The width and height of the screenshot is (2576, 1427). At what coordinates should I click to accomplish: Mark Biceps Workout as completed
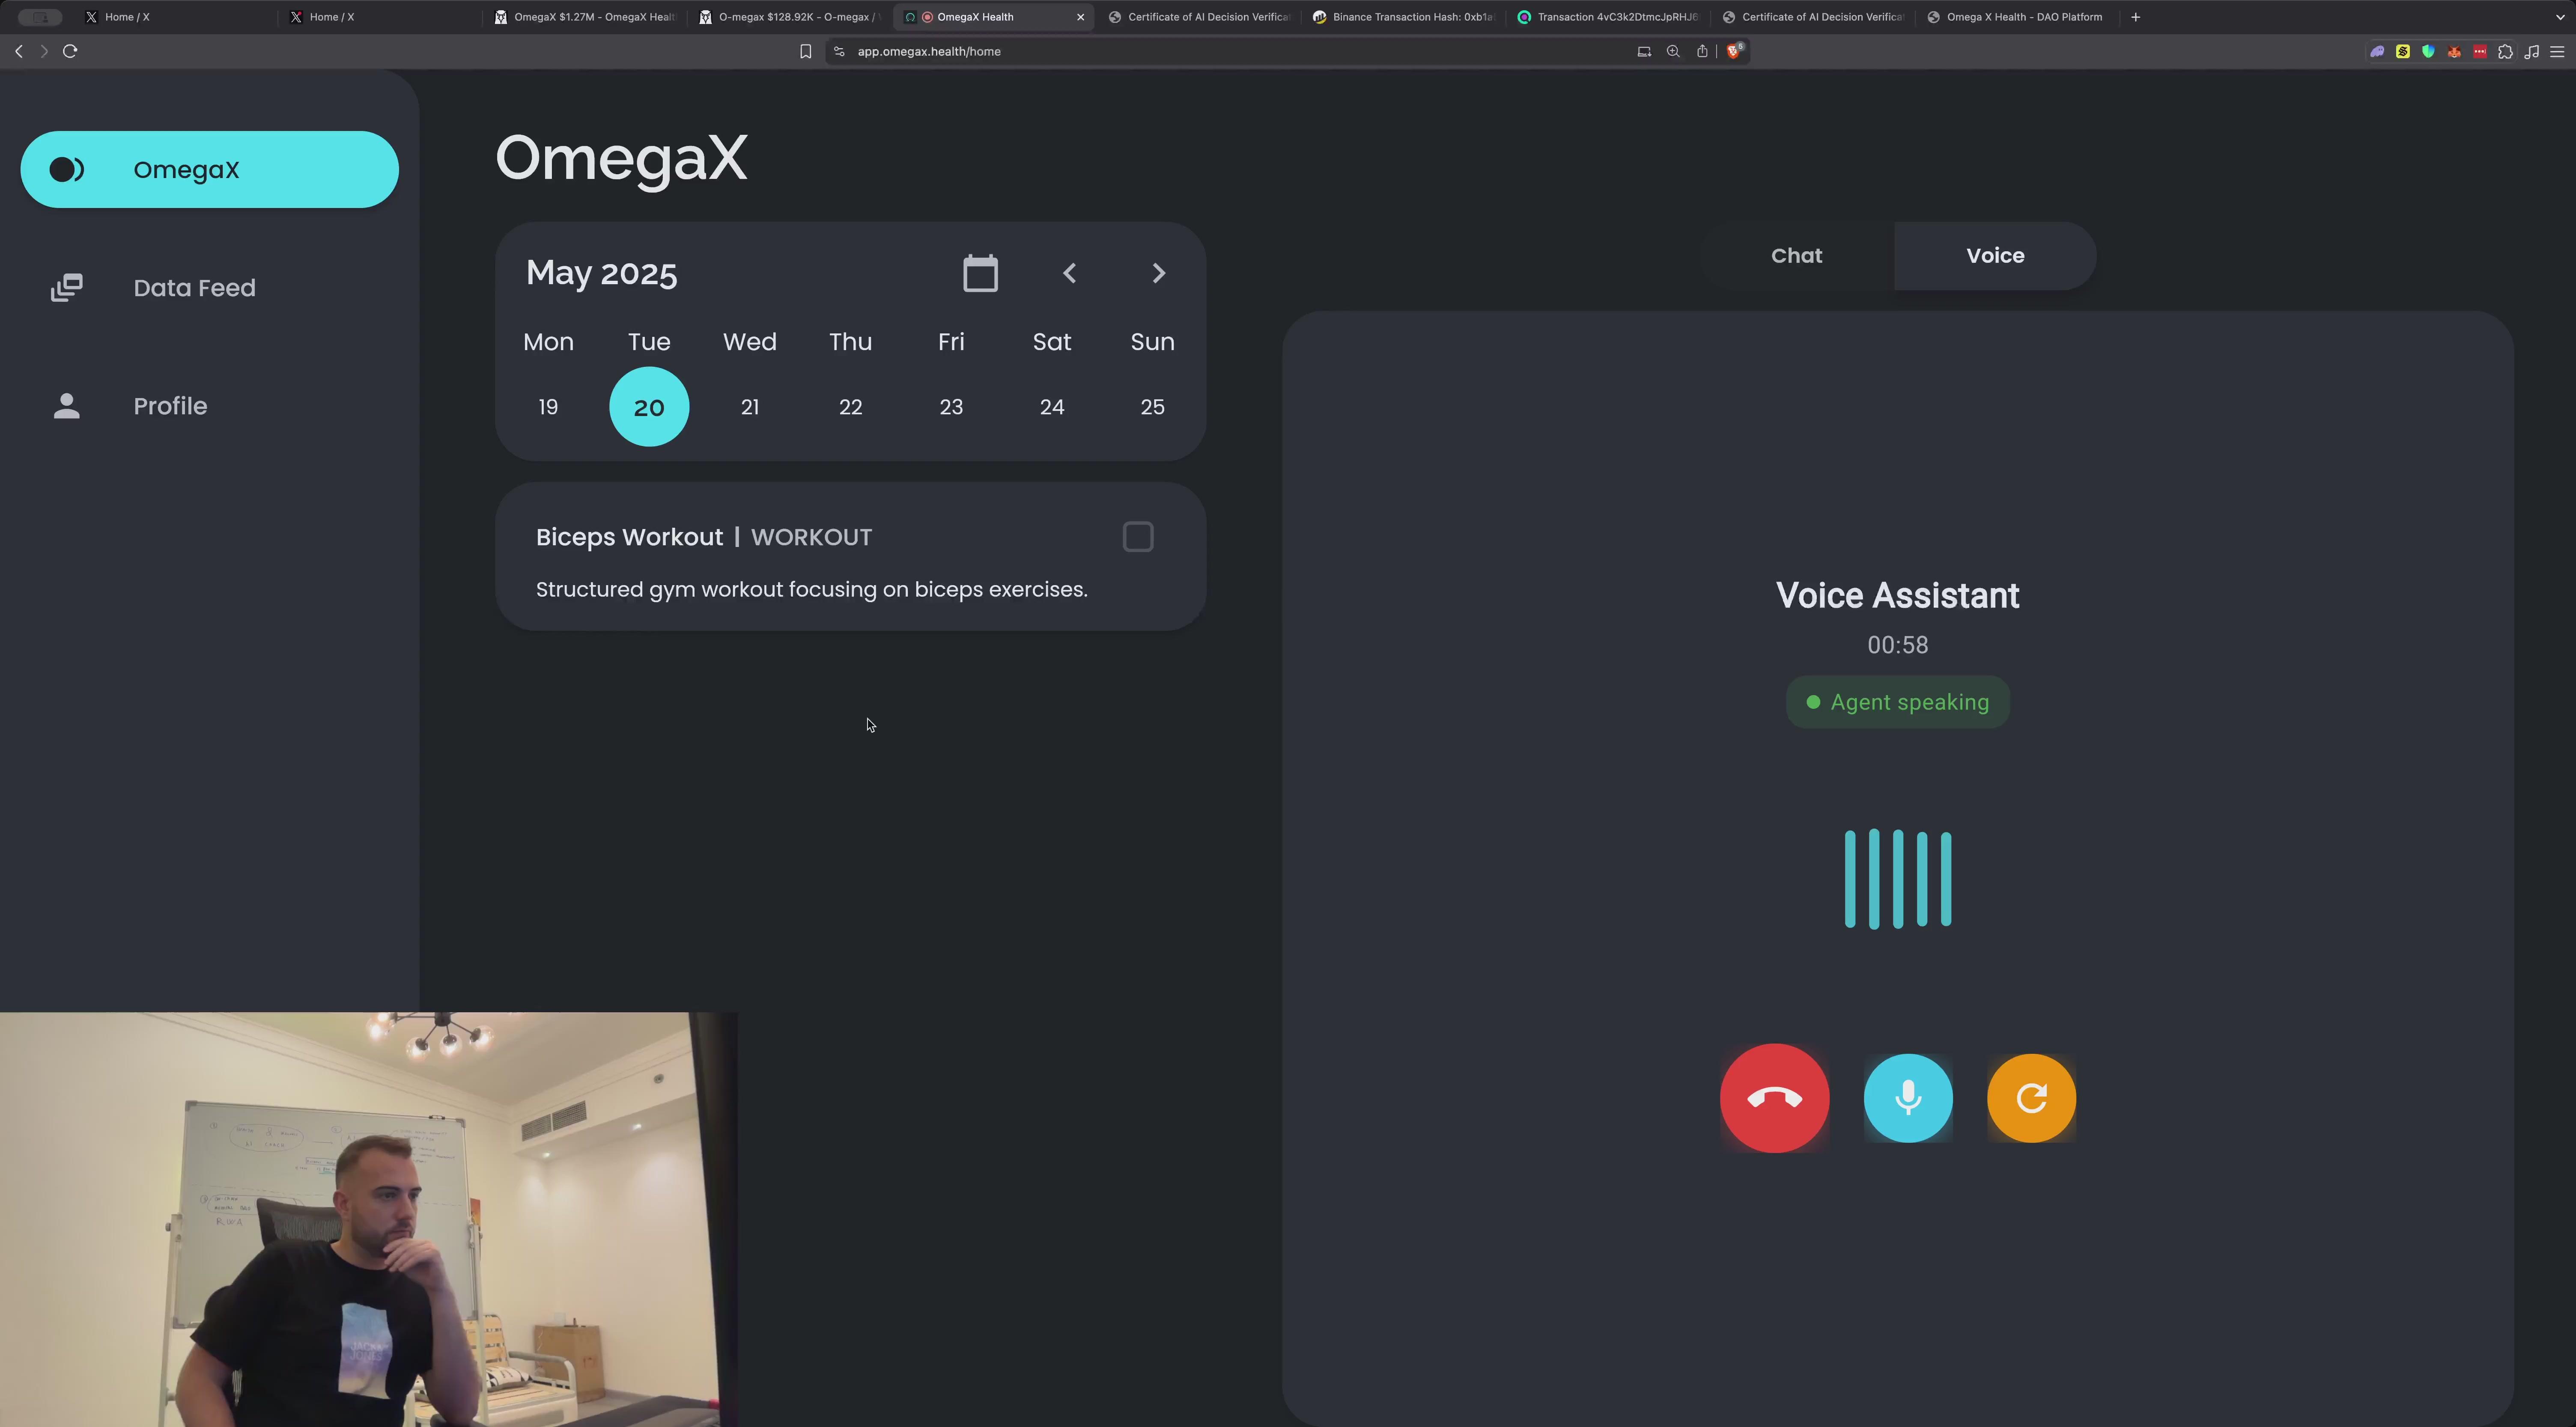pyautogui.click(x=1138, y=537)
